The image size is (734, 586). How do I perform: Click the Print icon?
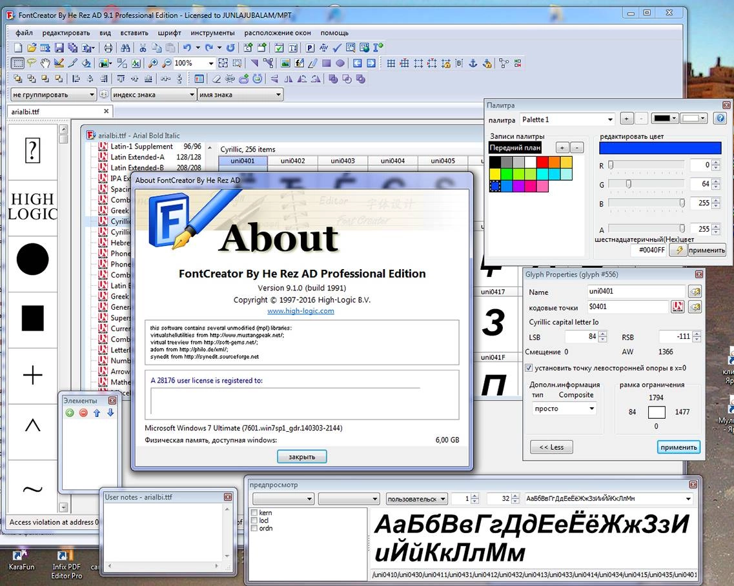[108, 47]
